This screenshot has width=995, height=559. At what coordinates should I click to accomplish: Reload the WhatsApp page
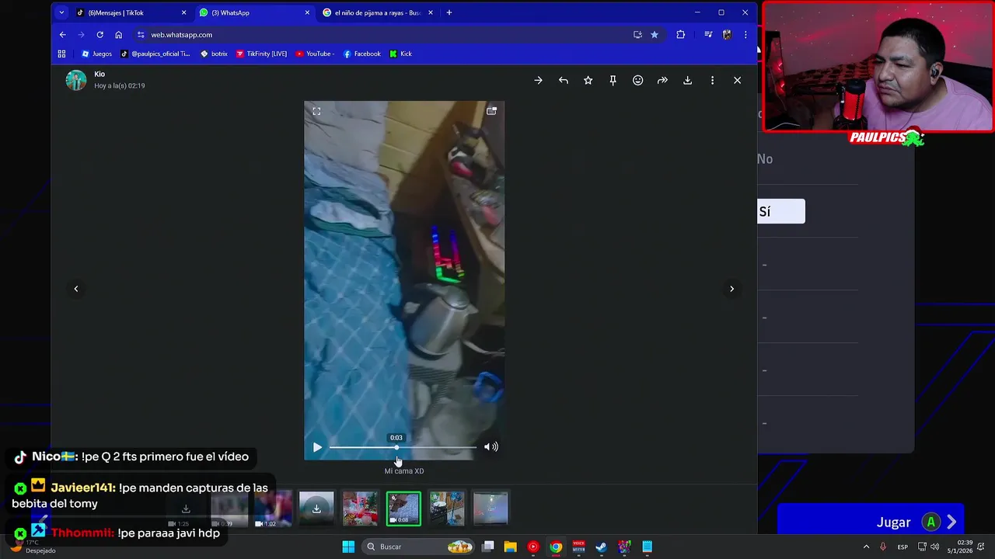click(x=99, y=35)
